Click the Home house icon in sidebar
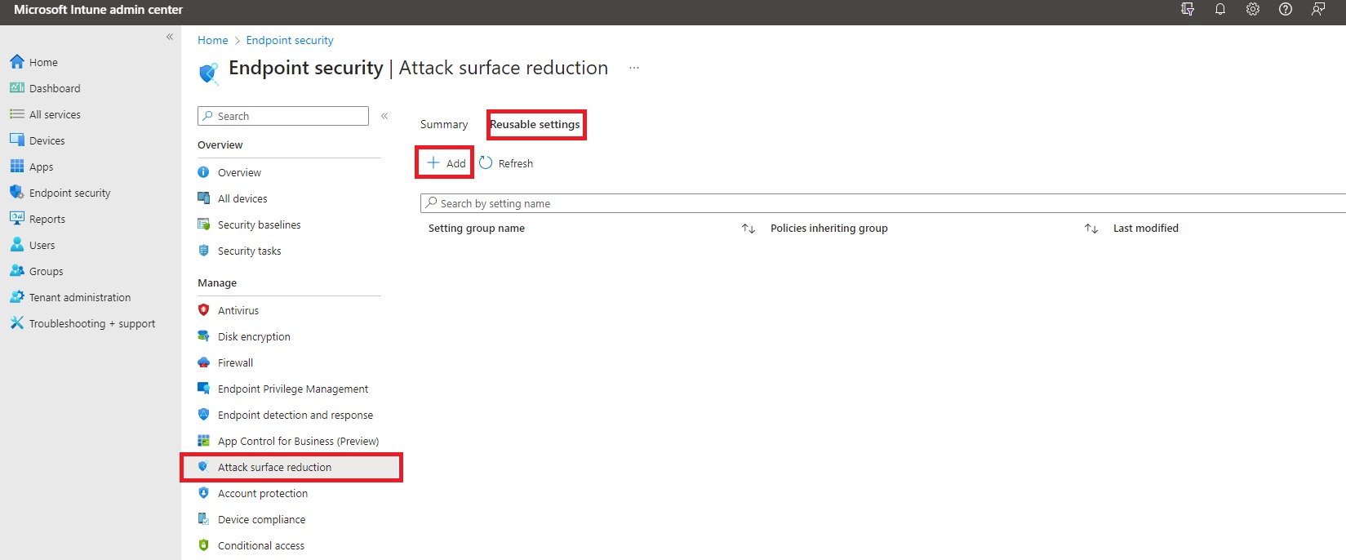1346x560 pixels. pyautogui.click(x=17, y=62)
